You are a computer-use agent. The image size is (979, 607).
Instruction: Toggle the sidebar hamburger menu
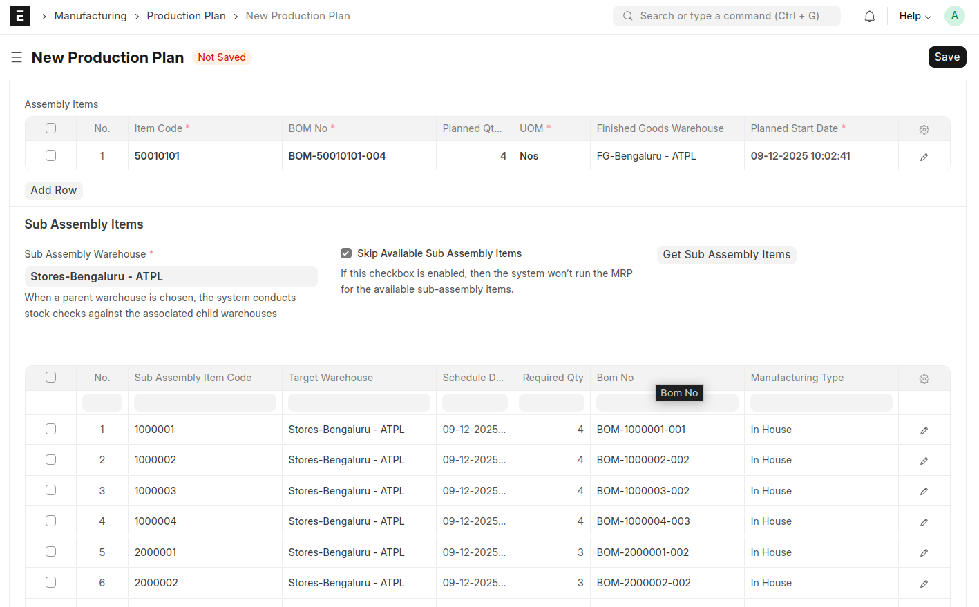pyautogui.click(x=17, y=57)
